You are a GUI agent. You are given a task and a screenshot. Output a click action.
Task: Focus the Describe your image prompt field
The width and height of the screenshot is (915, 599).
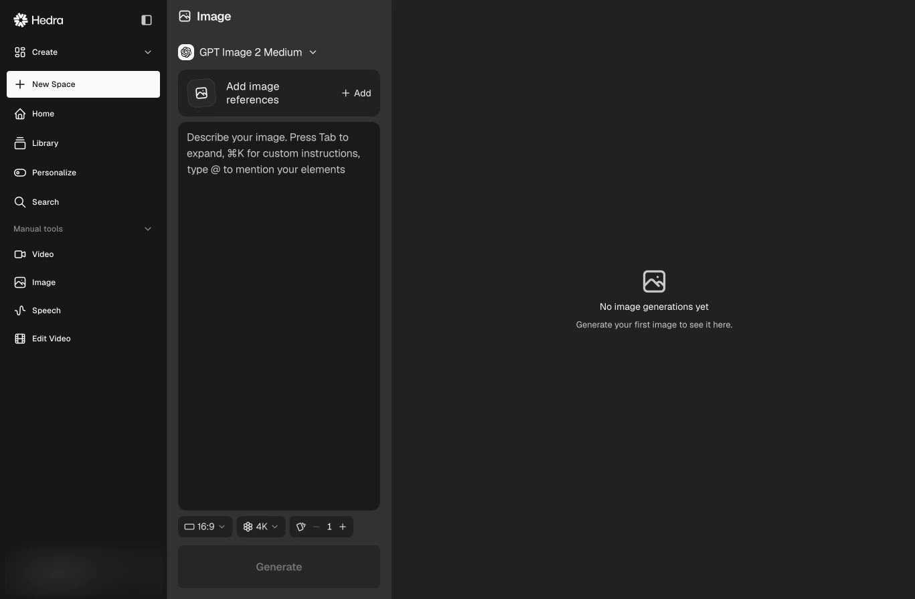(x=279, y=316)
